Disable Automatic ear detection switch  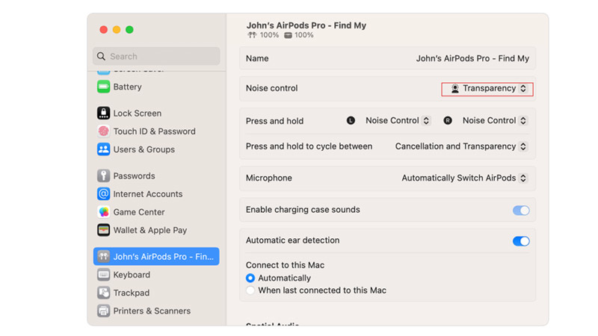tap(521, 241)
